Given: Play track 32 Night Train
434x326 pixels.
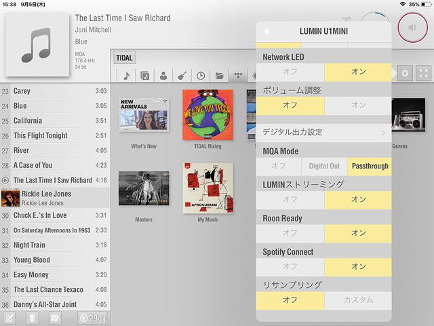Looking at the screenshot, I should 55,245.
